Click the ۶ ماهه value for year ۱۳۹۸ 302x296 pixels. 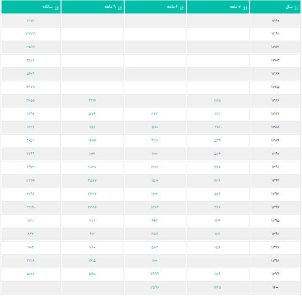pos(155,260)
